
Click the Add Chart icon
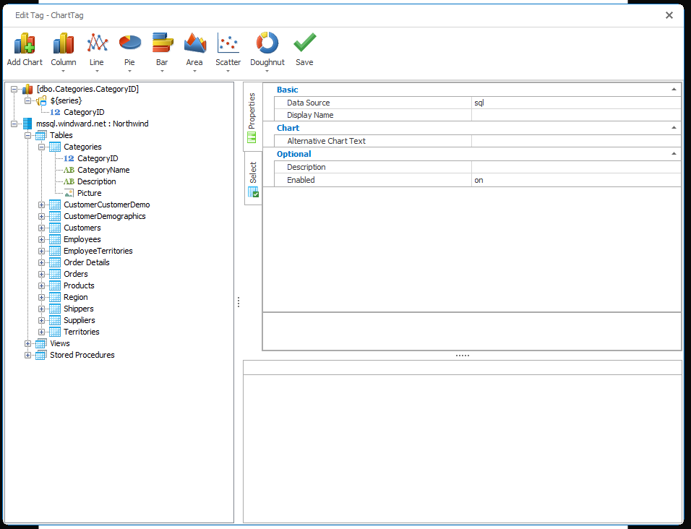coord(25,43)
